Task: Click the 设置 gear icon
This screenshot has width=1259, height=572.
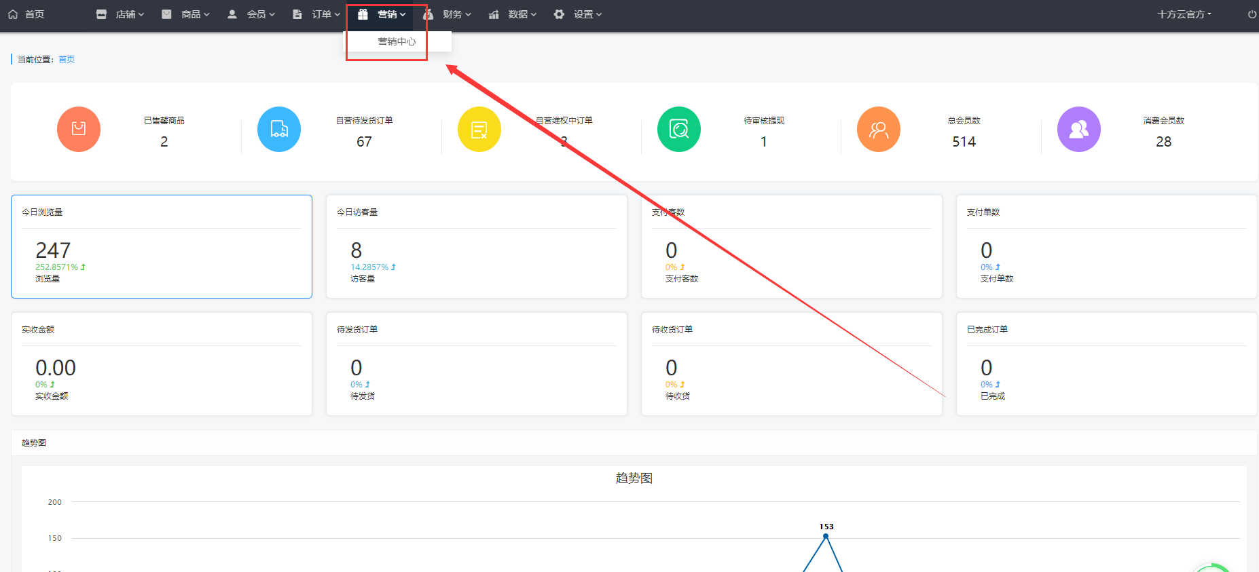Action: pos(559,14)
